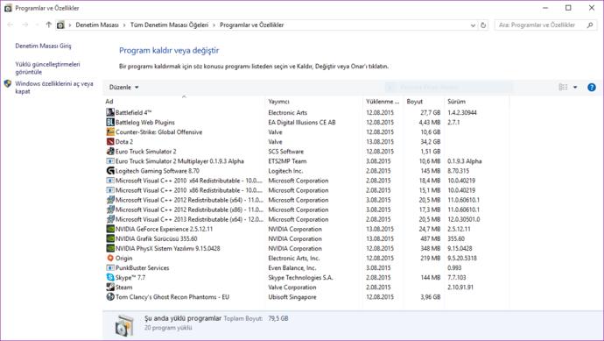Open the help button

pos(591,87)
